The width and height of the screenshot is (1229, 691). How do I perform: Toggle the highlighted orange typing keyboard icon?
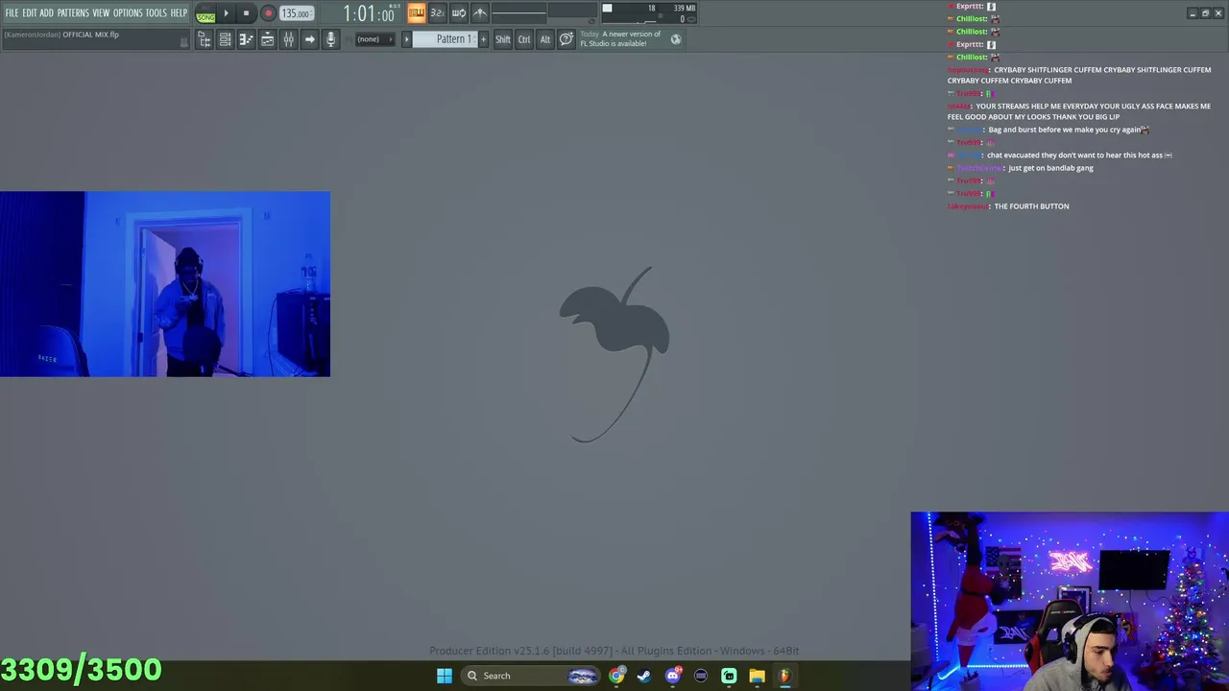tap(416, 12)
